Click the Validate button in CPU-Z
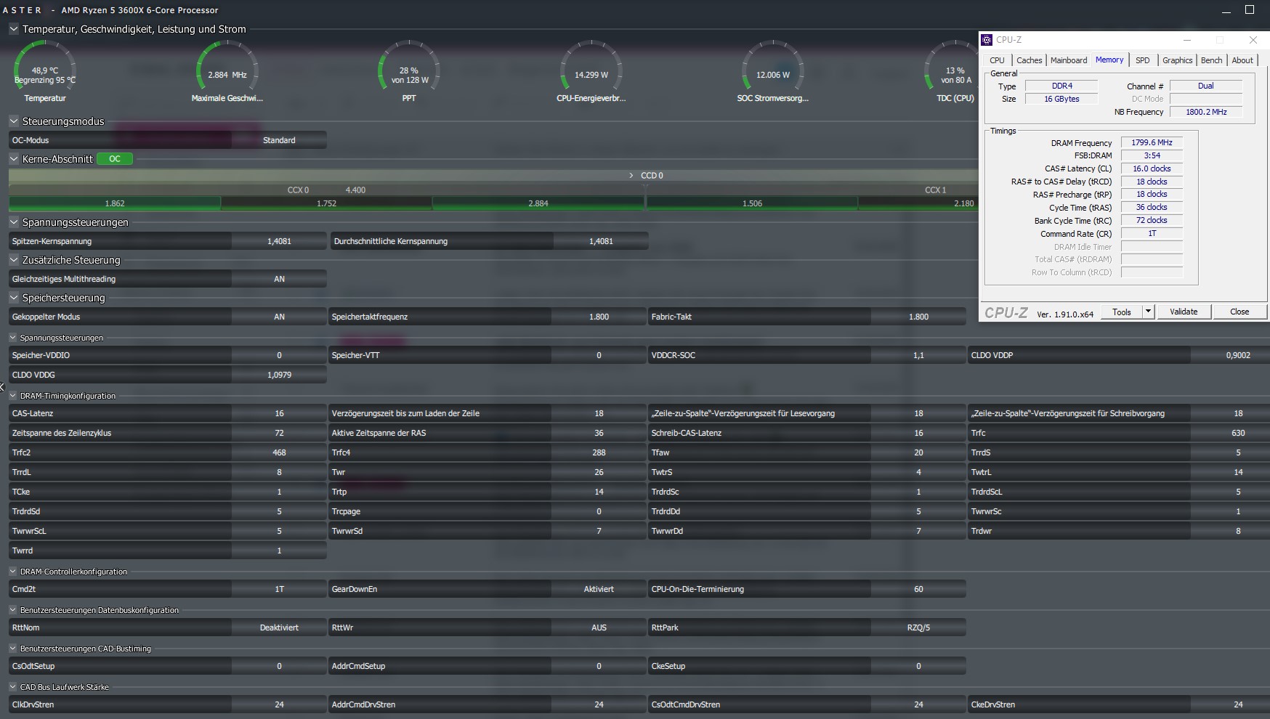1270x719 pixels. [x=1184, y=312]
